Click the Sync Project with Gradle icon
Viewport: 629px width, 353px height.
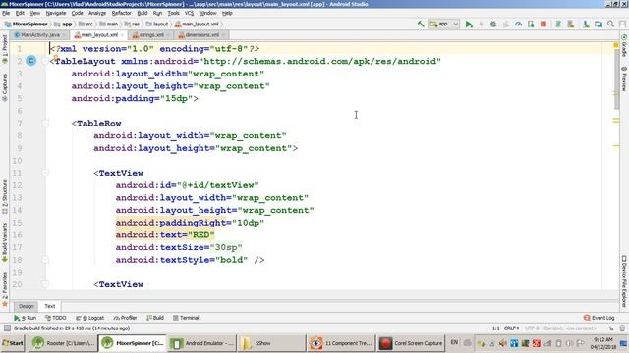[558, 24]
